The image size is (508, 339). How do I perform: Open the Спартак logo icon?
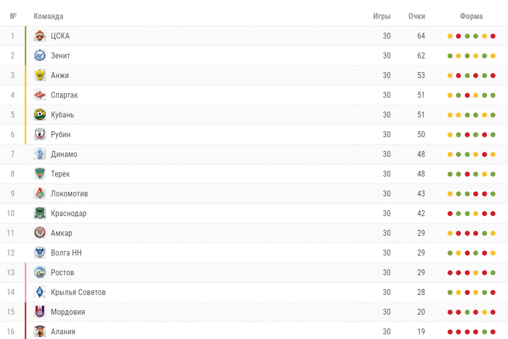coord(40,95)
